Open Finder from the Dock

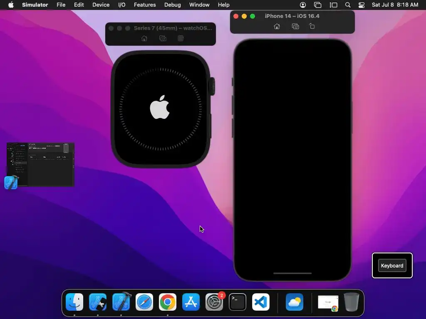tap(74, 302)
